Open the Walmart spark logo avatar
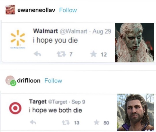 18,39
